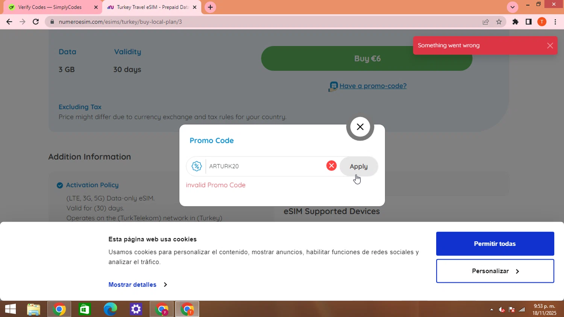
Task: Open the green store app in taskbar
Action: tap(85, 309)
